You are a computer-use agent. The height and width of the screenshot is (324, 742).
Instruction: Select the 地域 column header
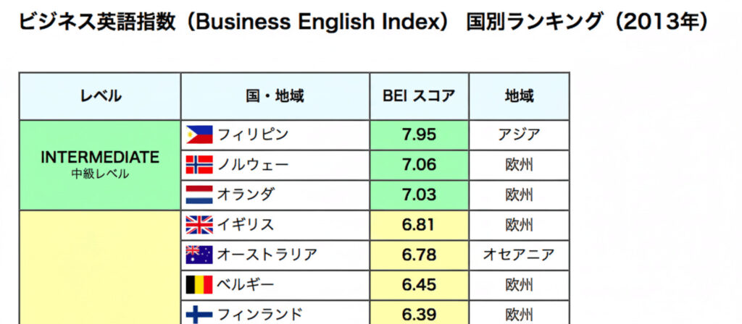519,96
